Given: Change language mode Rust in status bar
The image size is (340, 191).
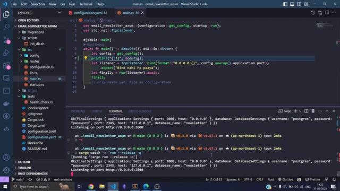Looking at the screenshot, I should click(x=270, y=179).
